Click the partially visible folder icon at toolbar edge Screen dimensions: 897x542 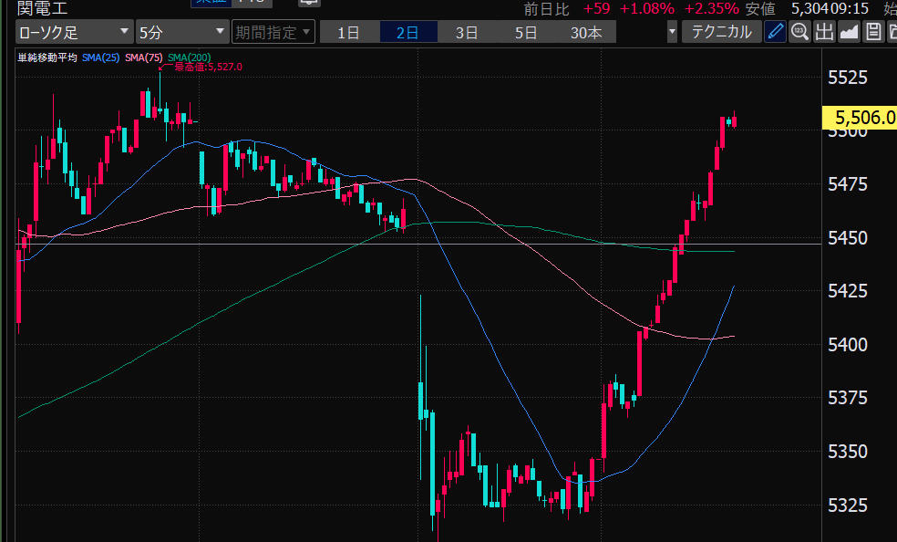click(x=892, y=32)
